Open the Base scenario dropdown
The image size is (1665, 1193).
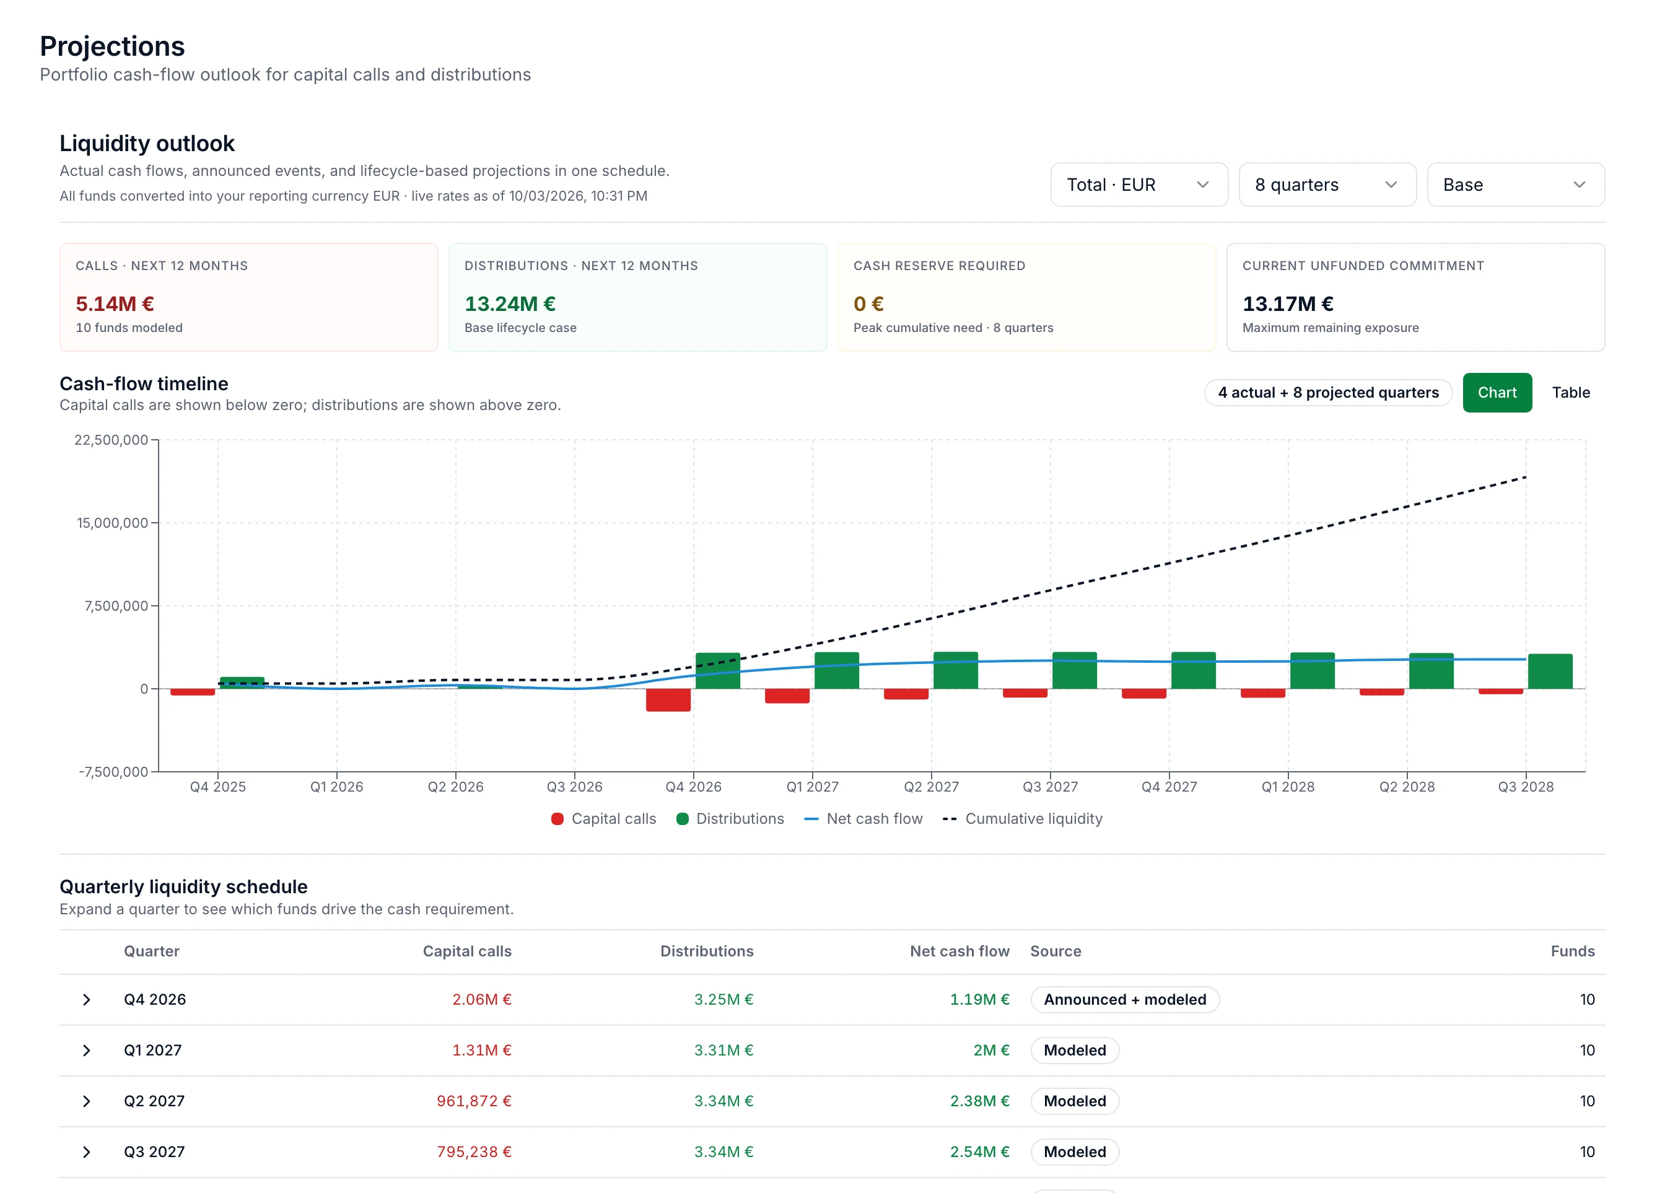click(1515, 184)
